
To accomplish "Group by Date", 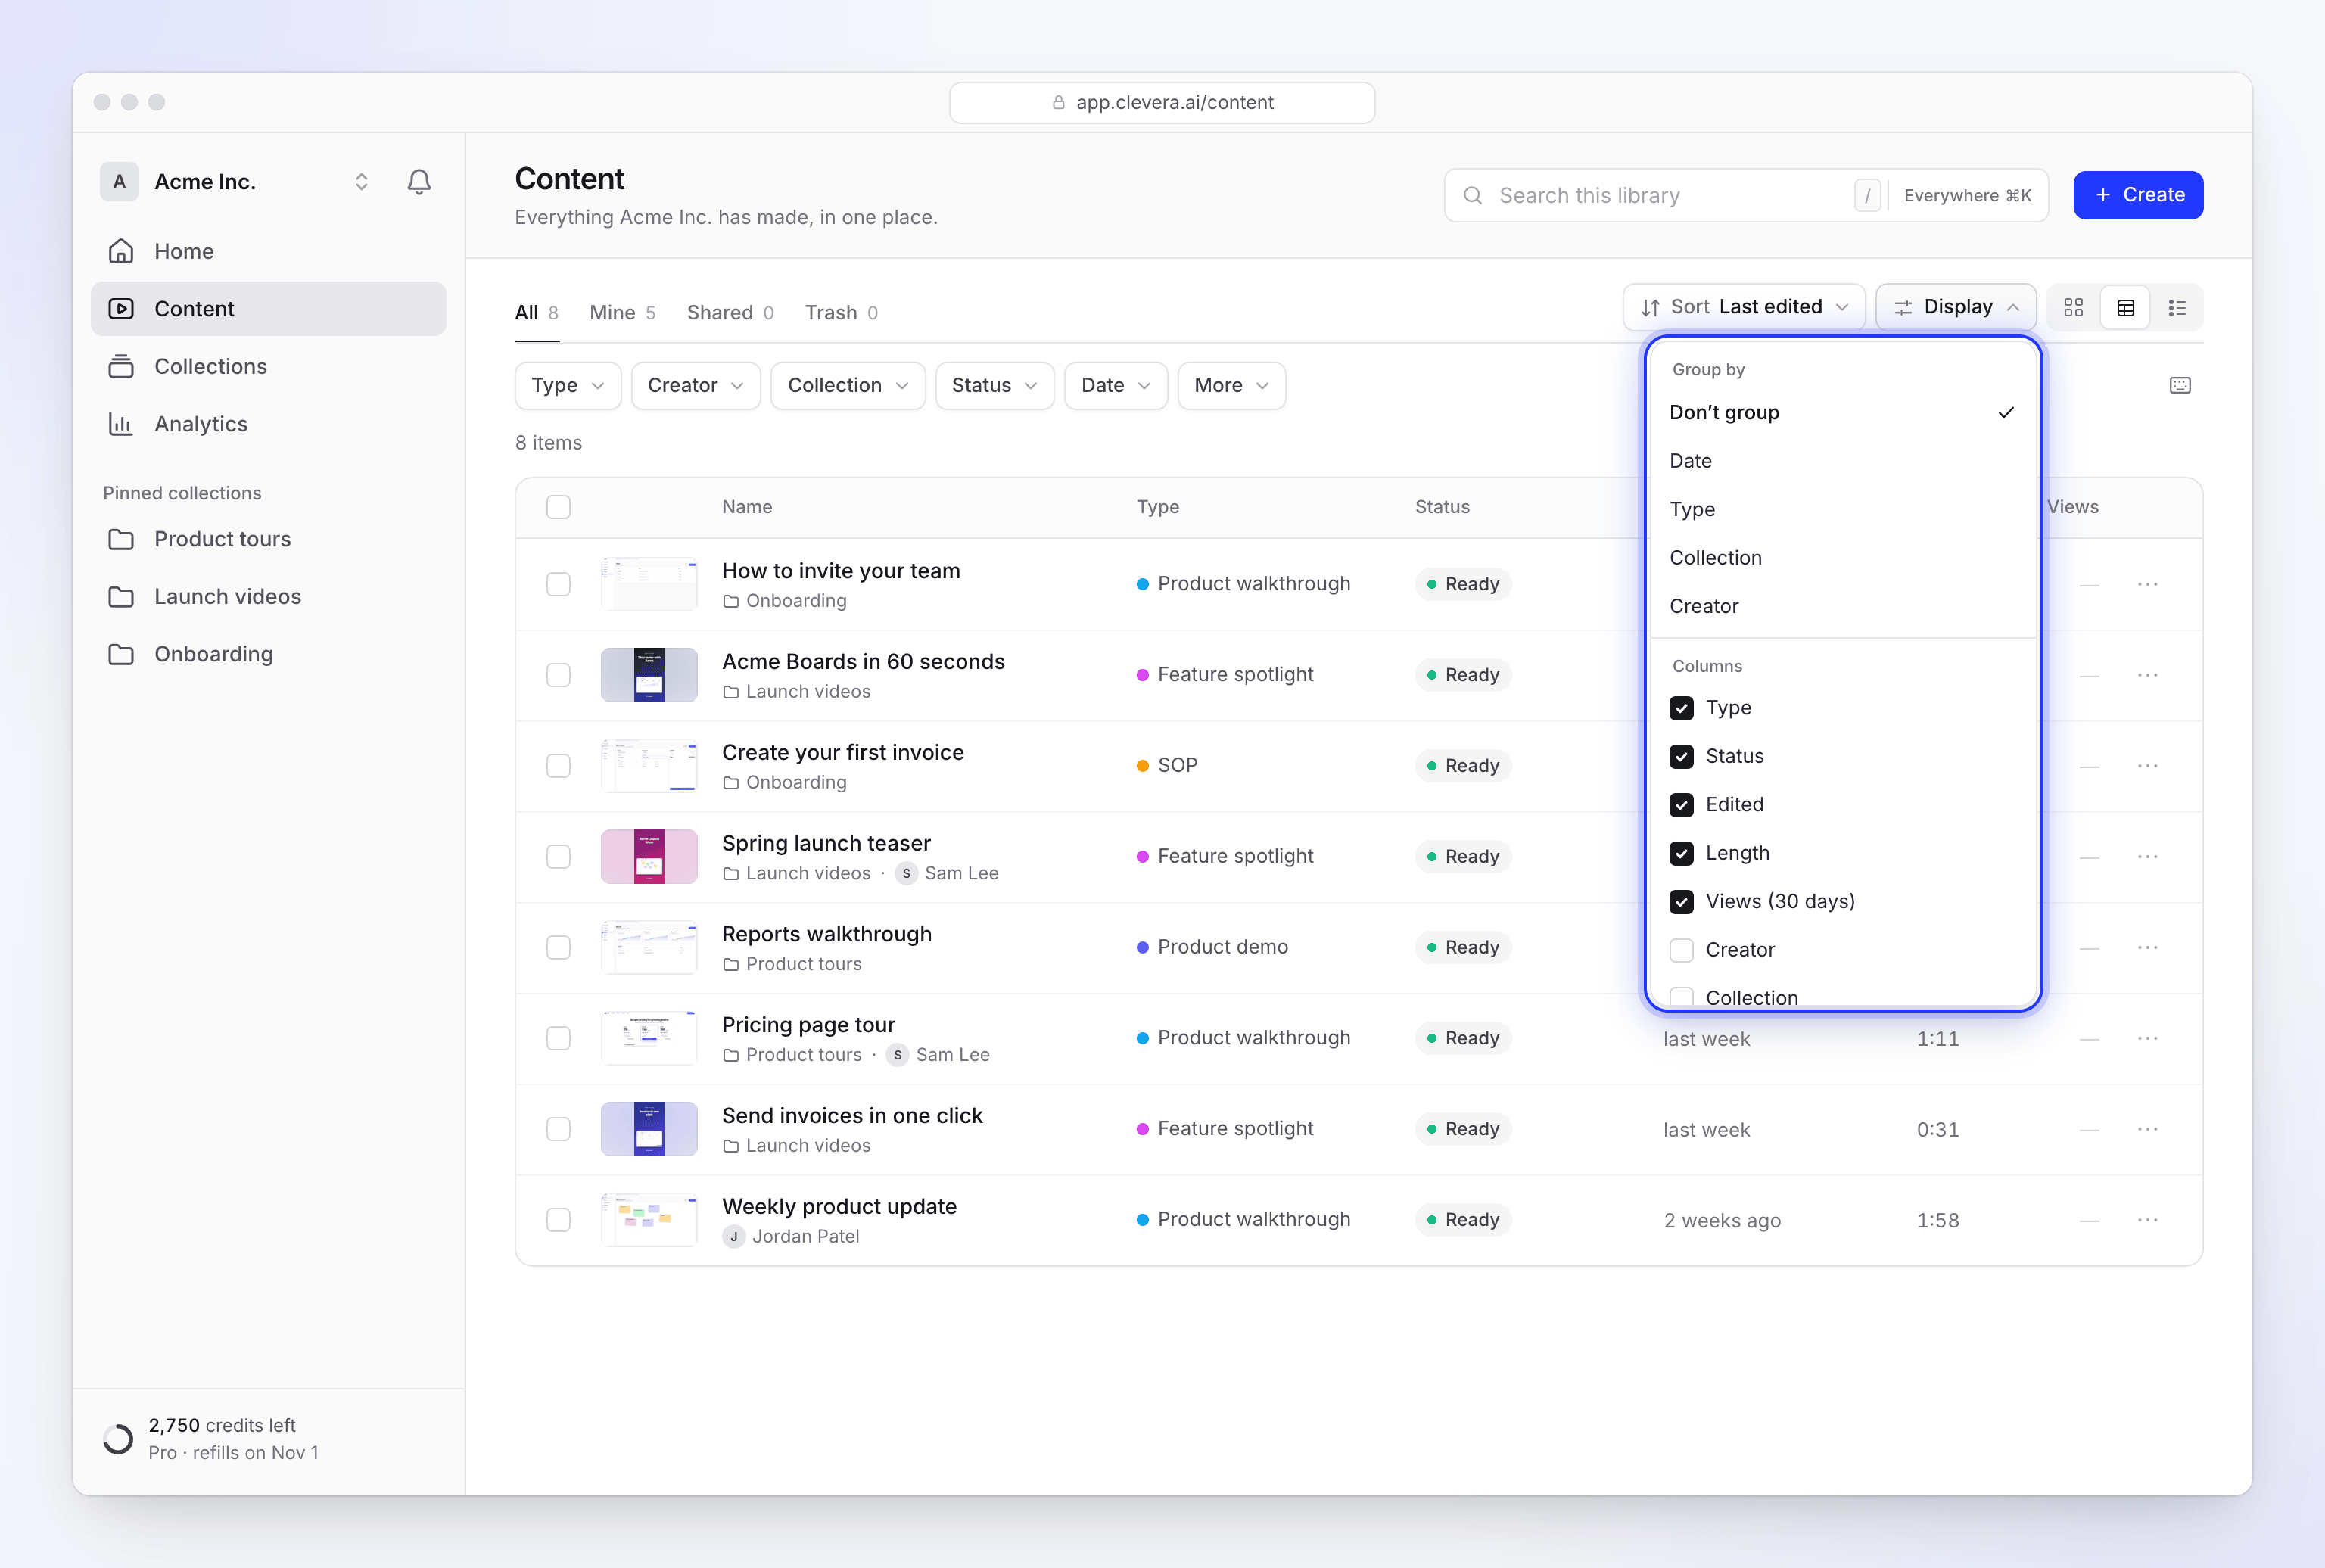I will coord(1842,461).
